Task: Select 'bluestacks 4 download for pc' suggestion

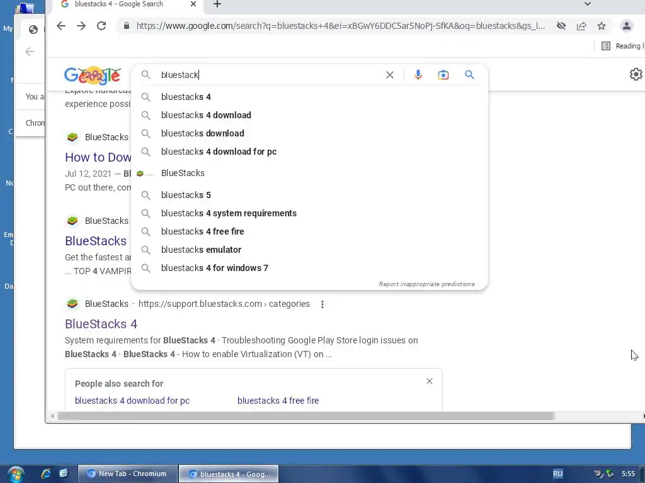Action: click(309, 152)
